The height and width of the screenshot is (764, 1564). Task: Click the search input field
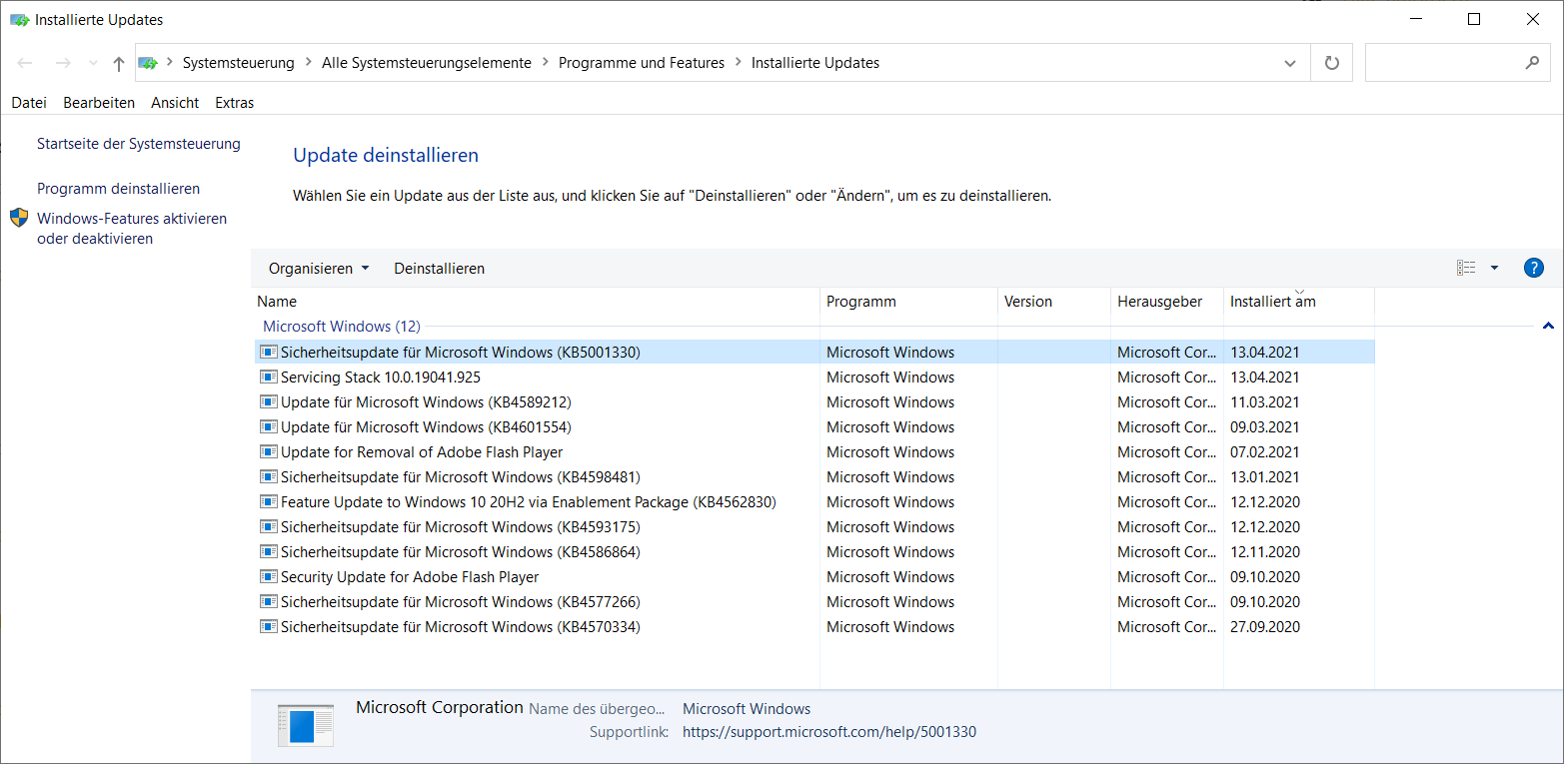pos(1444,63)
